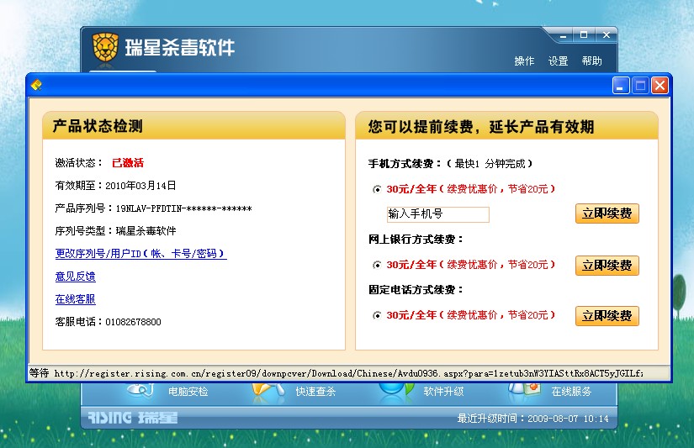Click the 产品状态检测 panel heading

coord(98,126)
